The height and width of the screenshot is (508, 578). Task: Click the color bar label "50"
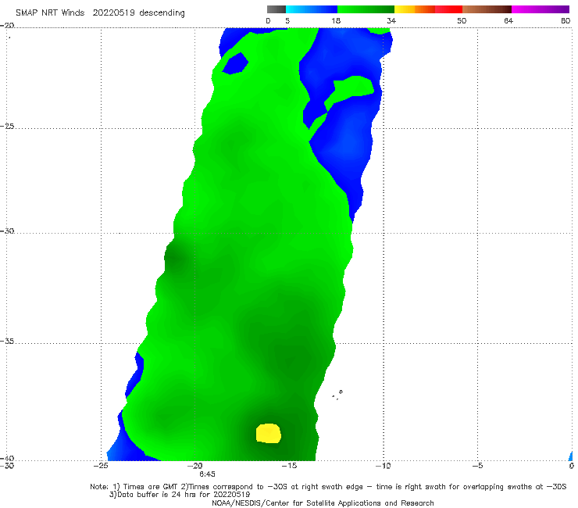point(462,21)
